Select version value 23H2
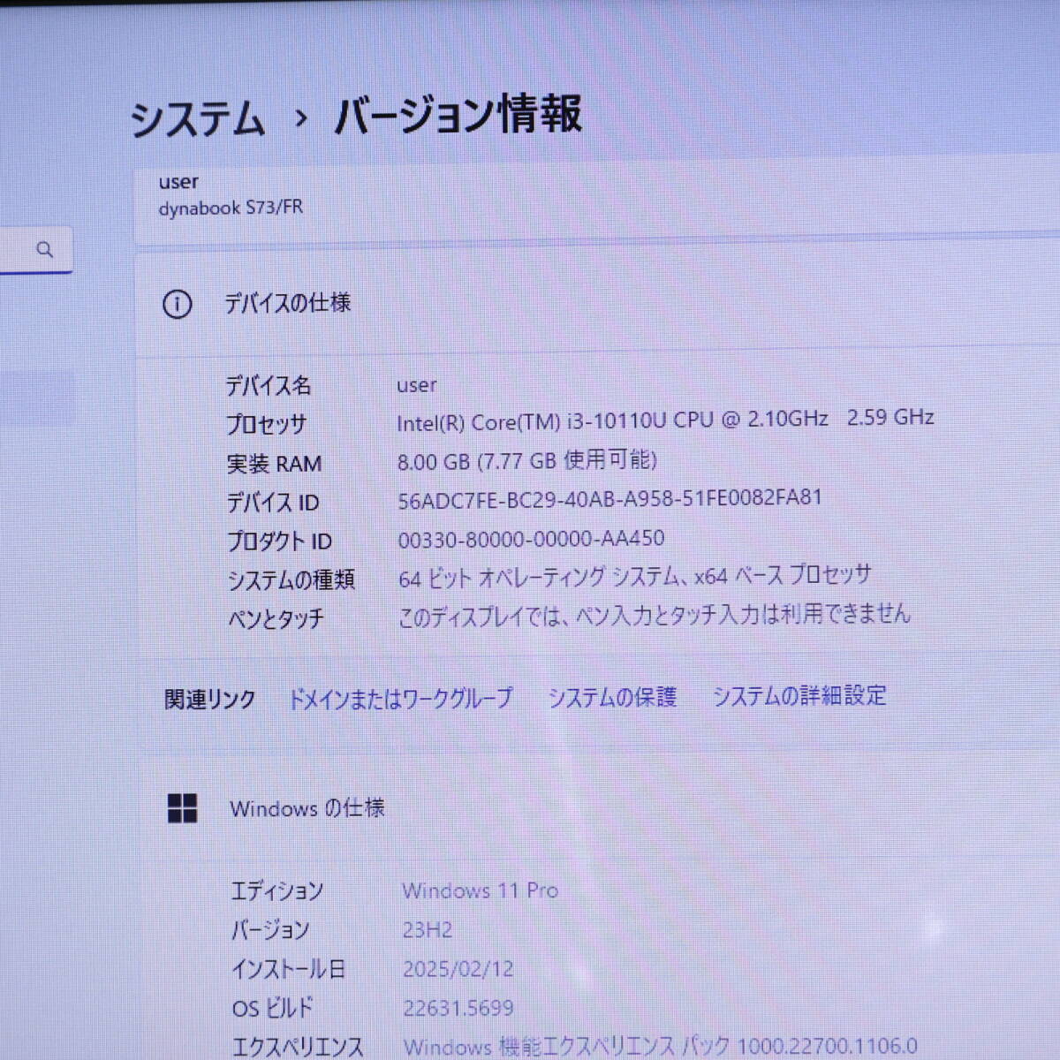Screen dimensions: 1060x1060 click(428, 930)
